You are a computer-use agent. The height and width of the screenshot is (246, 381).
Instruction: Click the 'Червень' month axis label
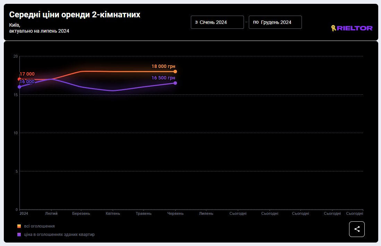point(175,213)
